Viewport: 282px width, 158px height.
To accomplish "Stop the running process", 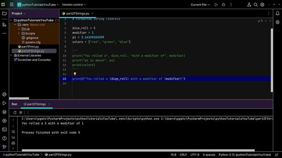I will (x=21, y=112).
